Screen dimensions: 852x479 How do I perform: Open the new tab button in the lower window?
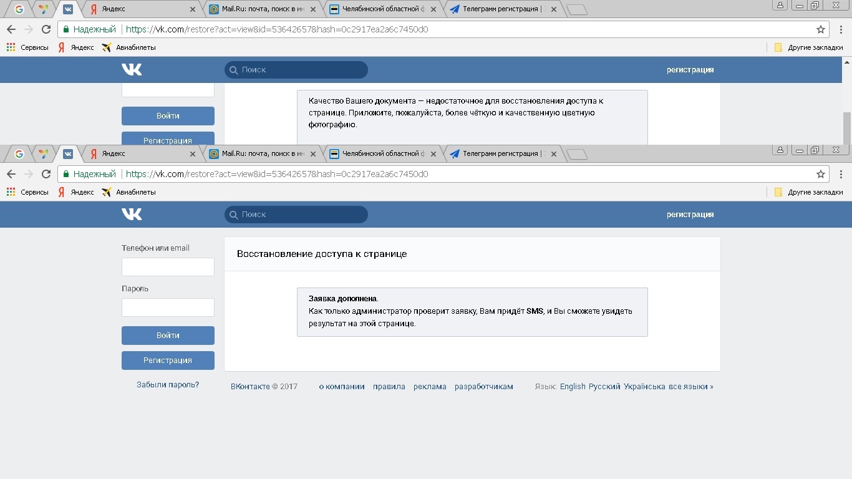(577, 154)
